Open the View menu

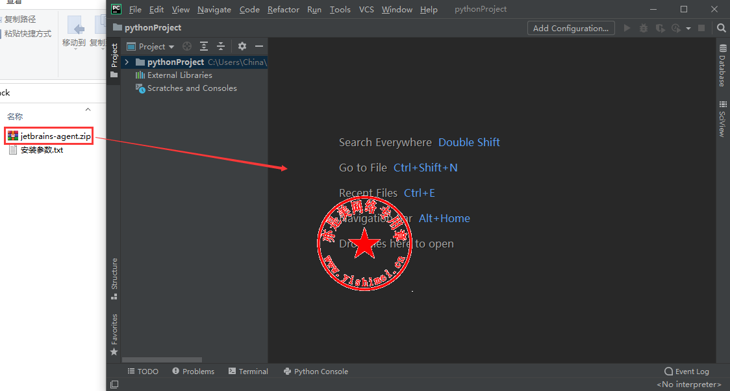click(181, 9)
